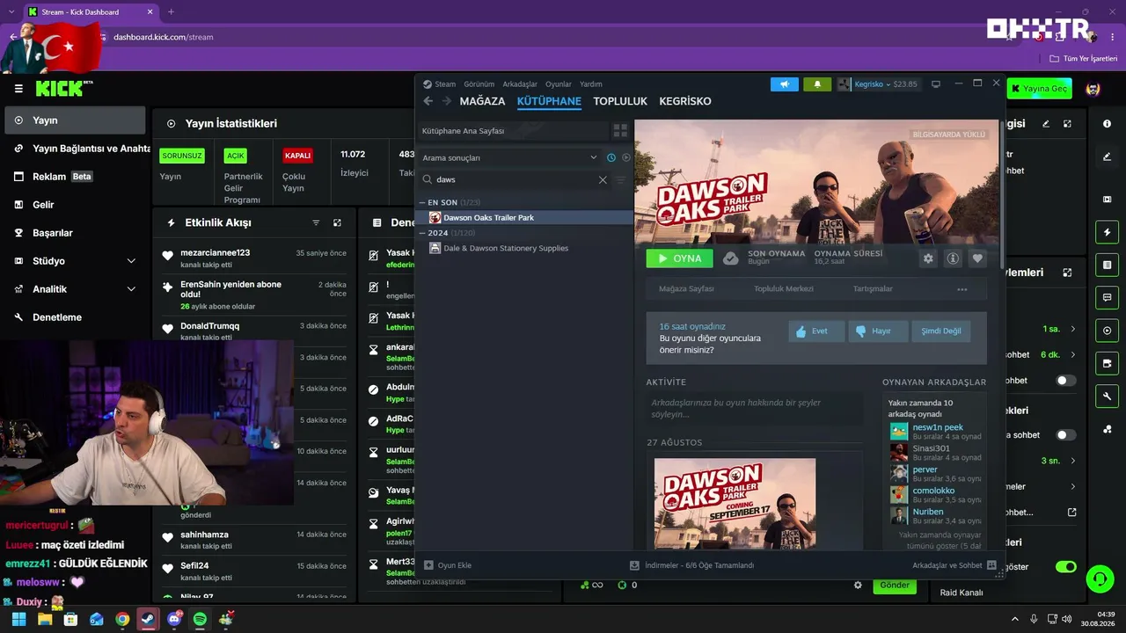Switch to the MAĞAZA tab
The image size is (1126, 633).
tap(482, 101)
